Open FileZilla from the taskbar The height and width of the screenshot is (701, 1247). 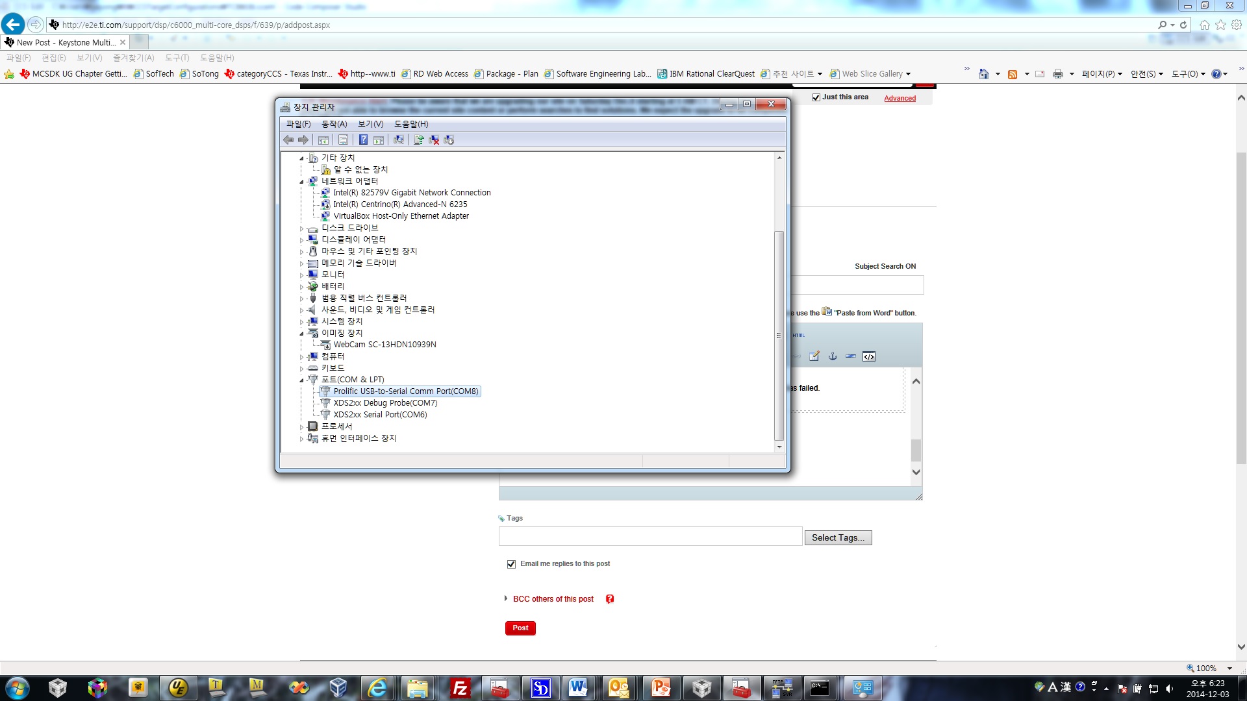(460, 688)
